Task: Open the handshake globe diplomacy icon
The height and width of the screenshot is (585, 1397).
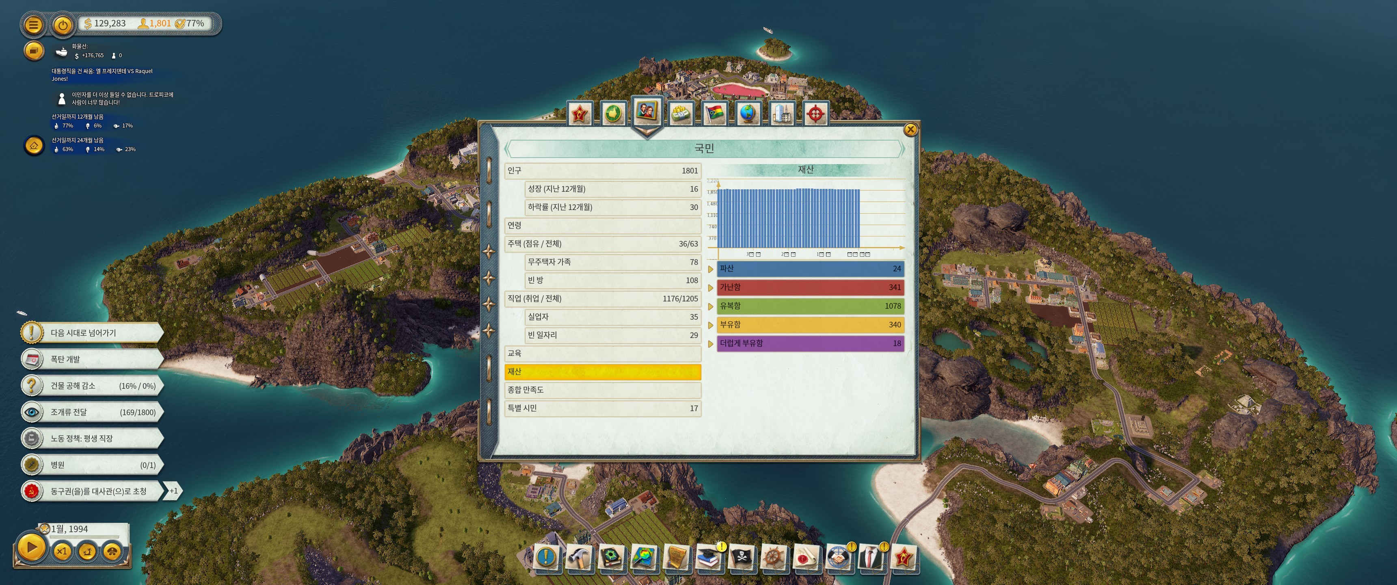Action: point(839,558)
